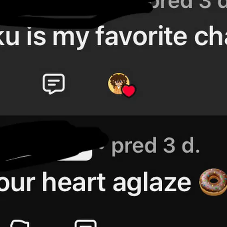Click the 'cha' text at comment's end
This screenshot has height=227, width=227.
point(211,36)
